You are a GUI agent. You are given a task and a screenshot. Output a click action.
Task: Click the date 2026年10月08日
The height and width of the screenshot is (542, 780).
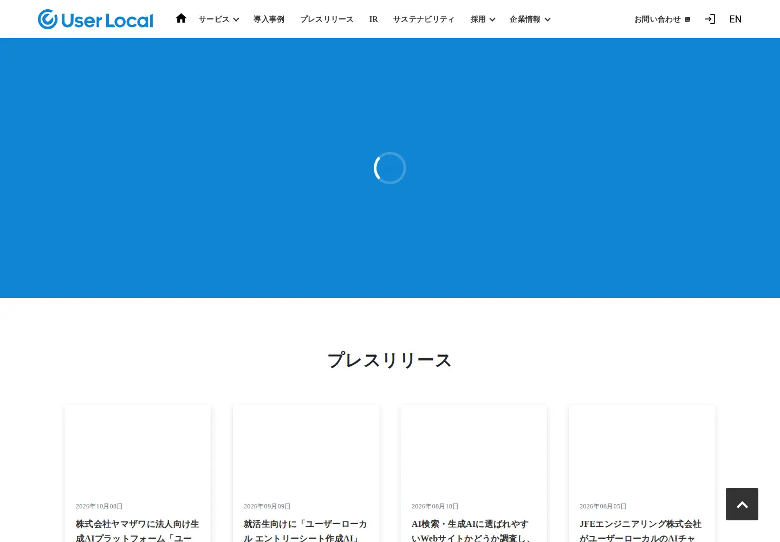(x=99, y=506)
